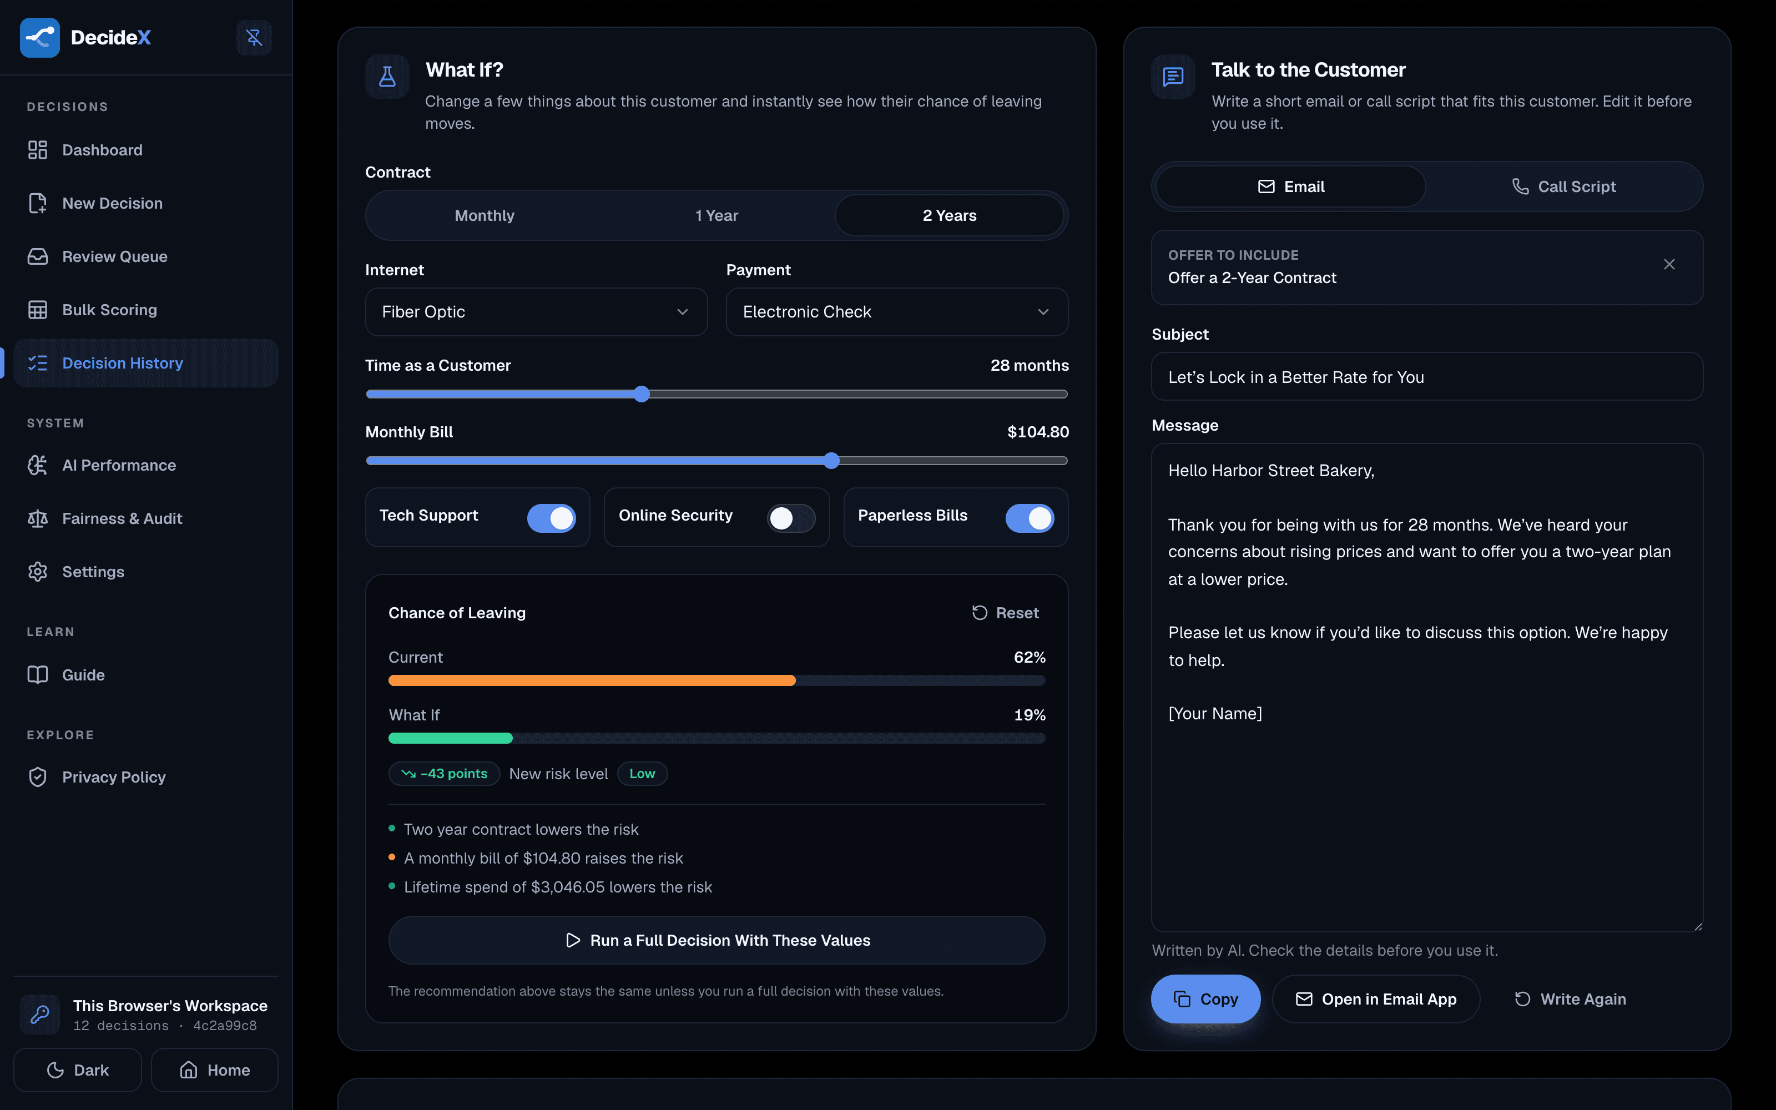The image size is (1776, 1110).
Task: Click the Home button
Action: (x=214, y=1069)
